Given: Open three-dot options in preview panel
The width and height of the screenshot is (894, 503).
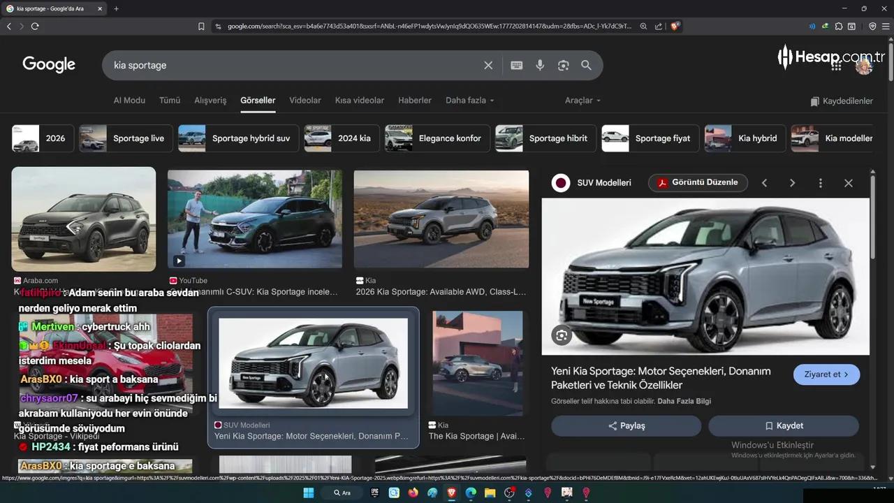Looking at the screenshot, I should coord(820,183).
